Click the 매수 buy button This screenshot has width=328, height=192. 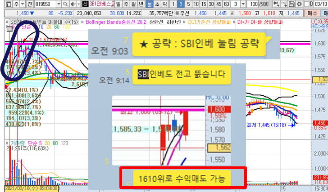coord(312,13)
